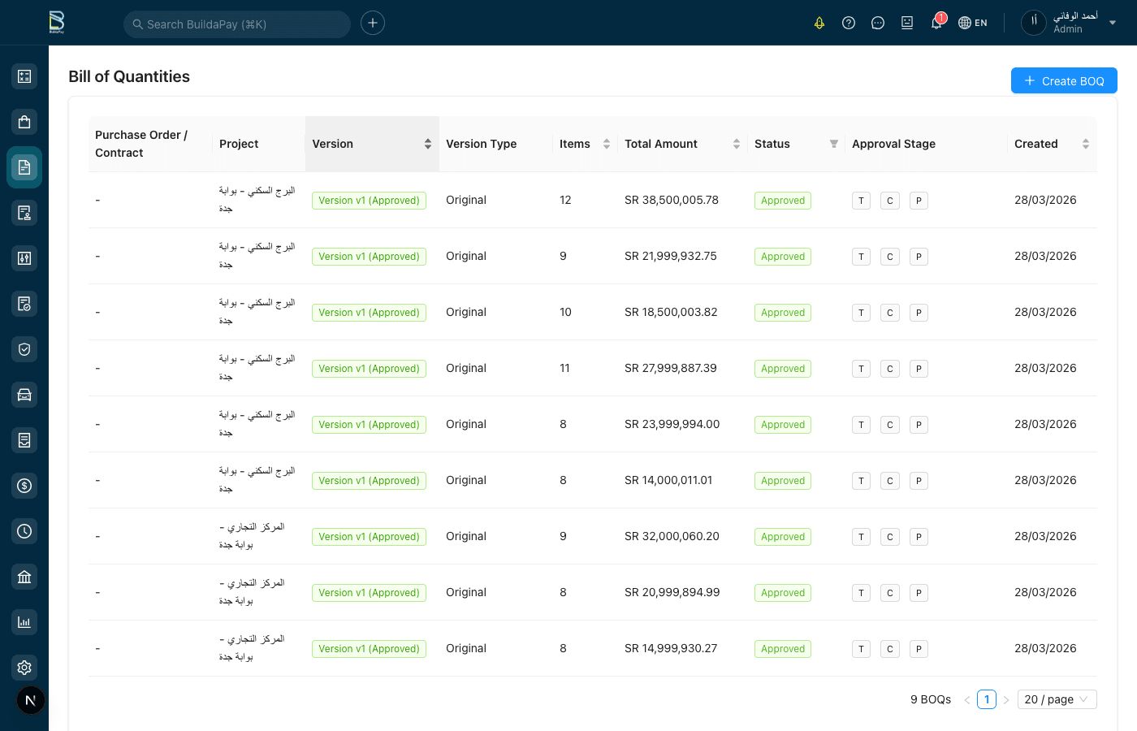Open the bank building sidebar icon
1137x731 pixels.
pos(24,577)
